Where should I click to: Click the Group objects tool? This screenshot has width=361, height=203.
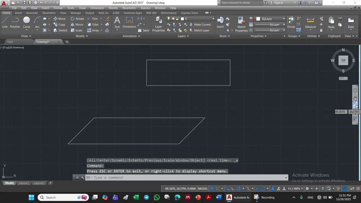point(291,23)
